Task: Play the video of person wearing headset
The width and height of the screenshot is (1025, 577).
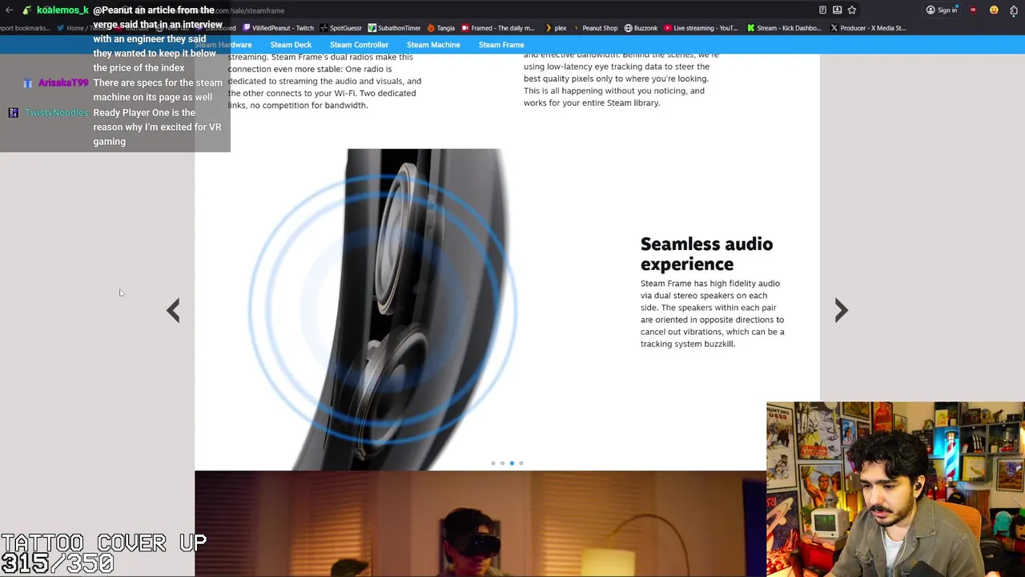Action: [480, 524]
